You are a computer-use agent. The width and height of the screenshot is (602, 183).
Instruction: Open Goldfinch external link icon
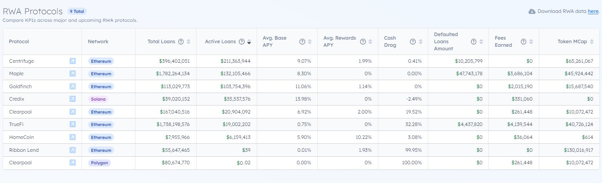tap(73, 86)
